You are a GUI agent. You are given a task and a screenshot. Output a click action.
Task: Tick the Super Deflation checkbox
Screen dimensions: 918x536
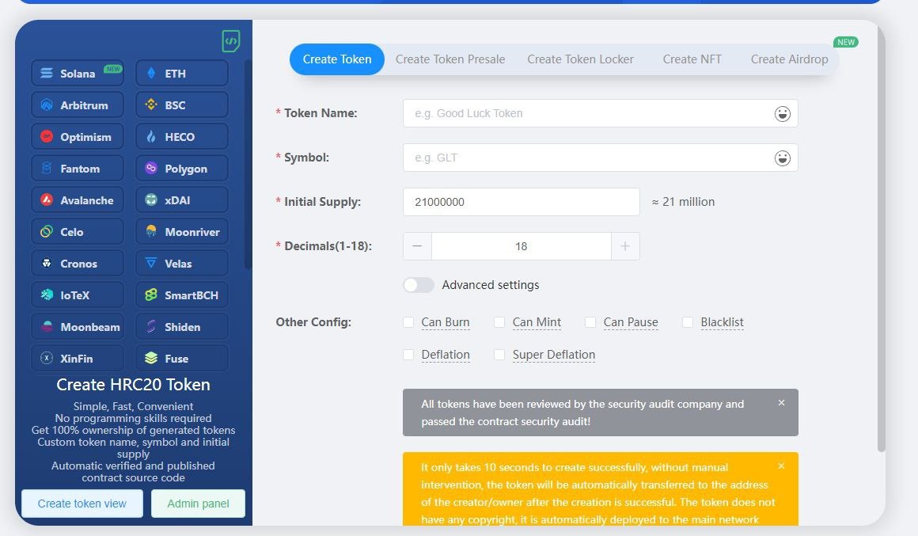(499, 355)
